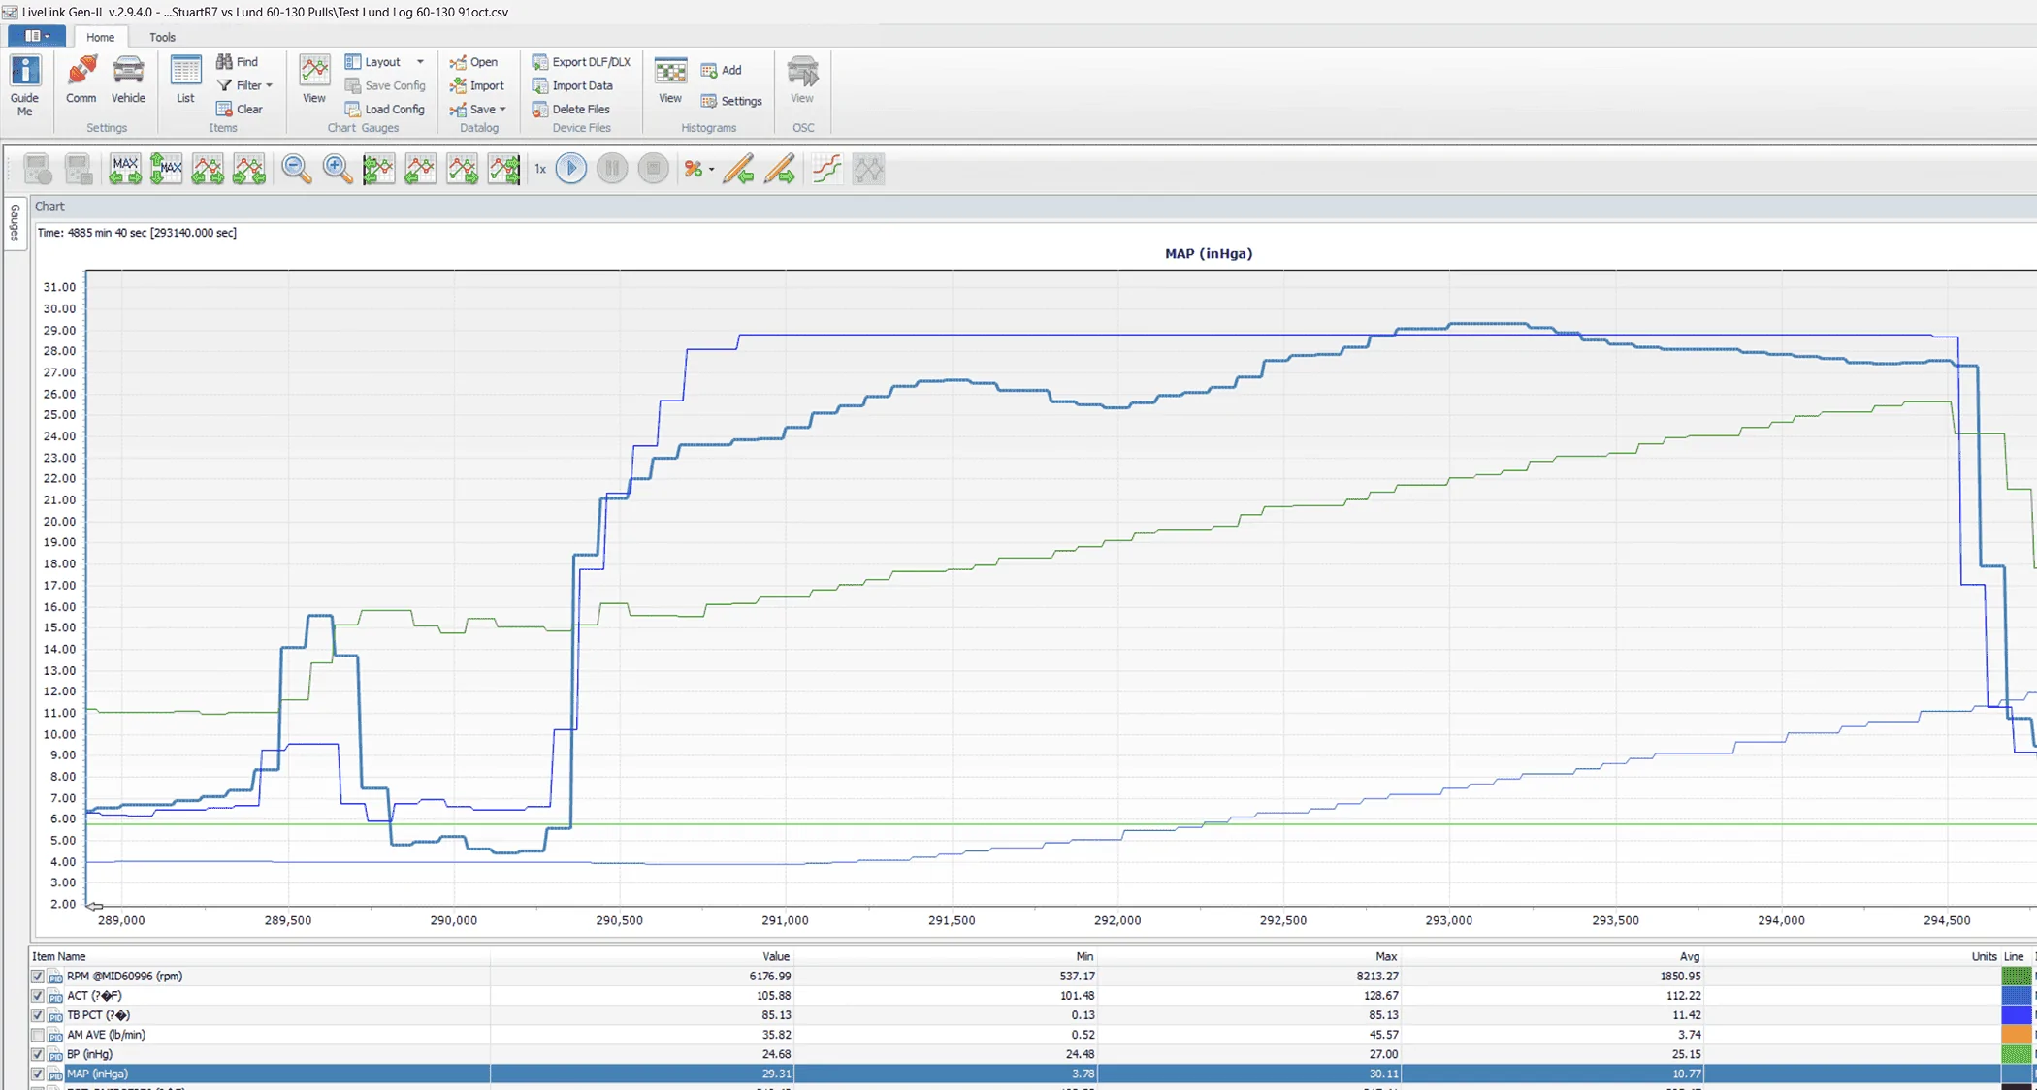
Task: Uncheck the RPM @MID60996 item
Action: (38, 977)
